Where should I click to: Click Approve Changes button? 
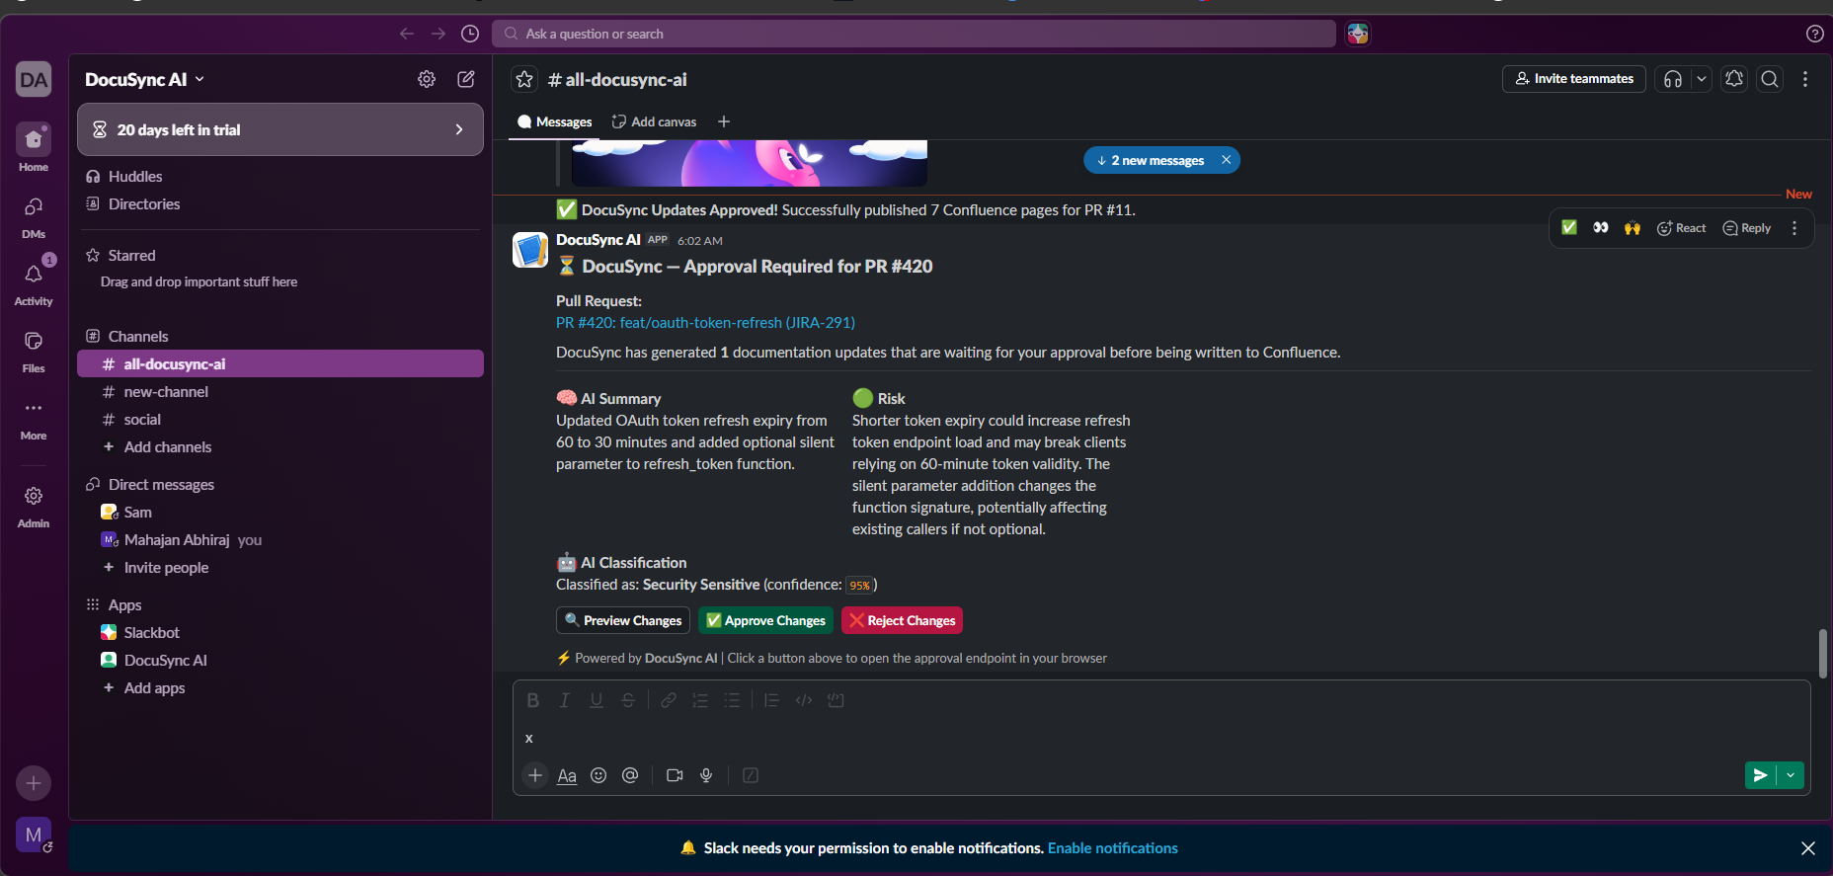765,620
